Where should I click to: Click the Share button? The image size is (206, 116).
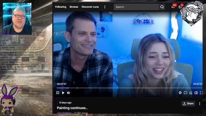pos(188,103)
